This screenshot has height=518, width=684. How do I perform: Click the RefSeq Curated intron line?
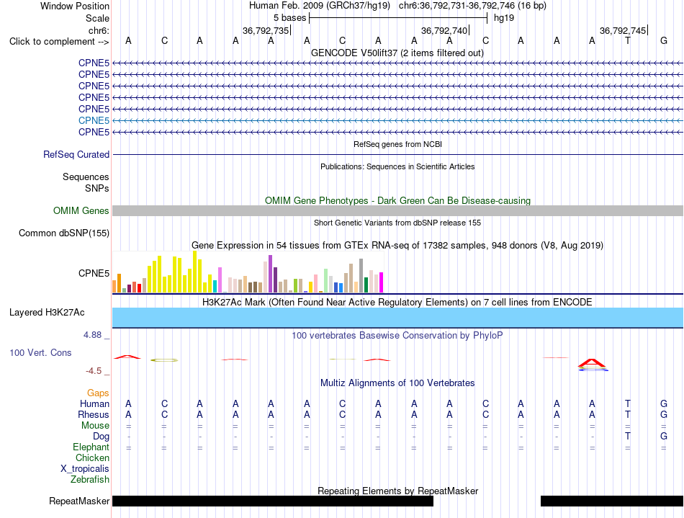point(398,154)
